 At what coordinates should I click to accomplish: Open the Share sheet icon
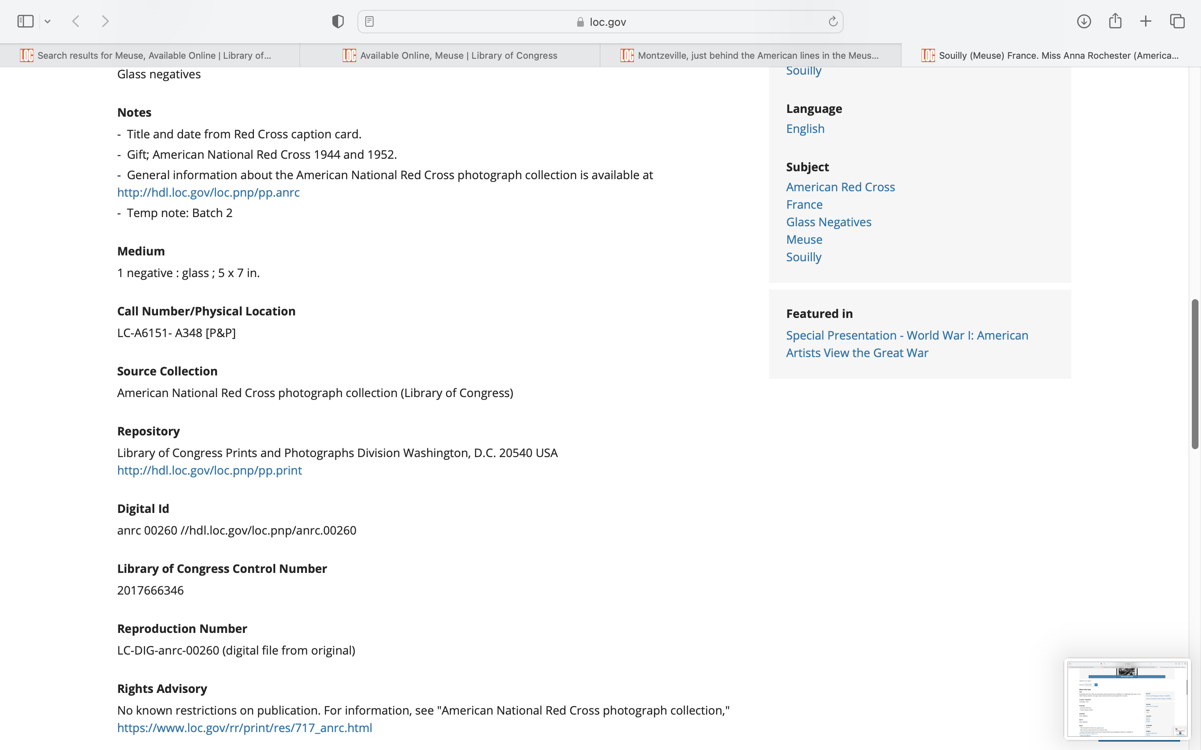pos(1115,21)
